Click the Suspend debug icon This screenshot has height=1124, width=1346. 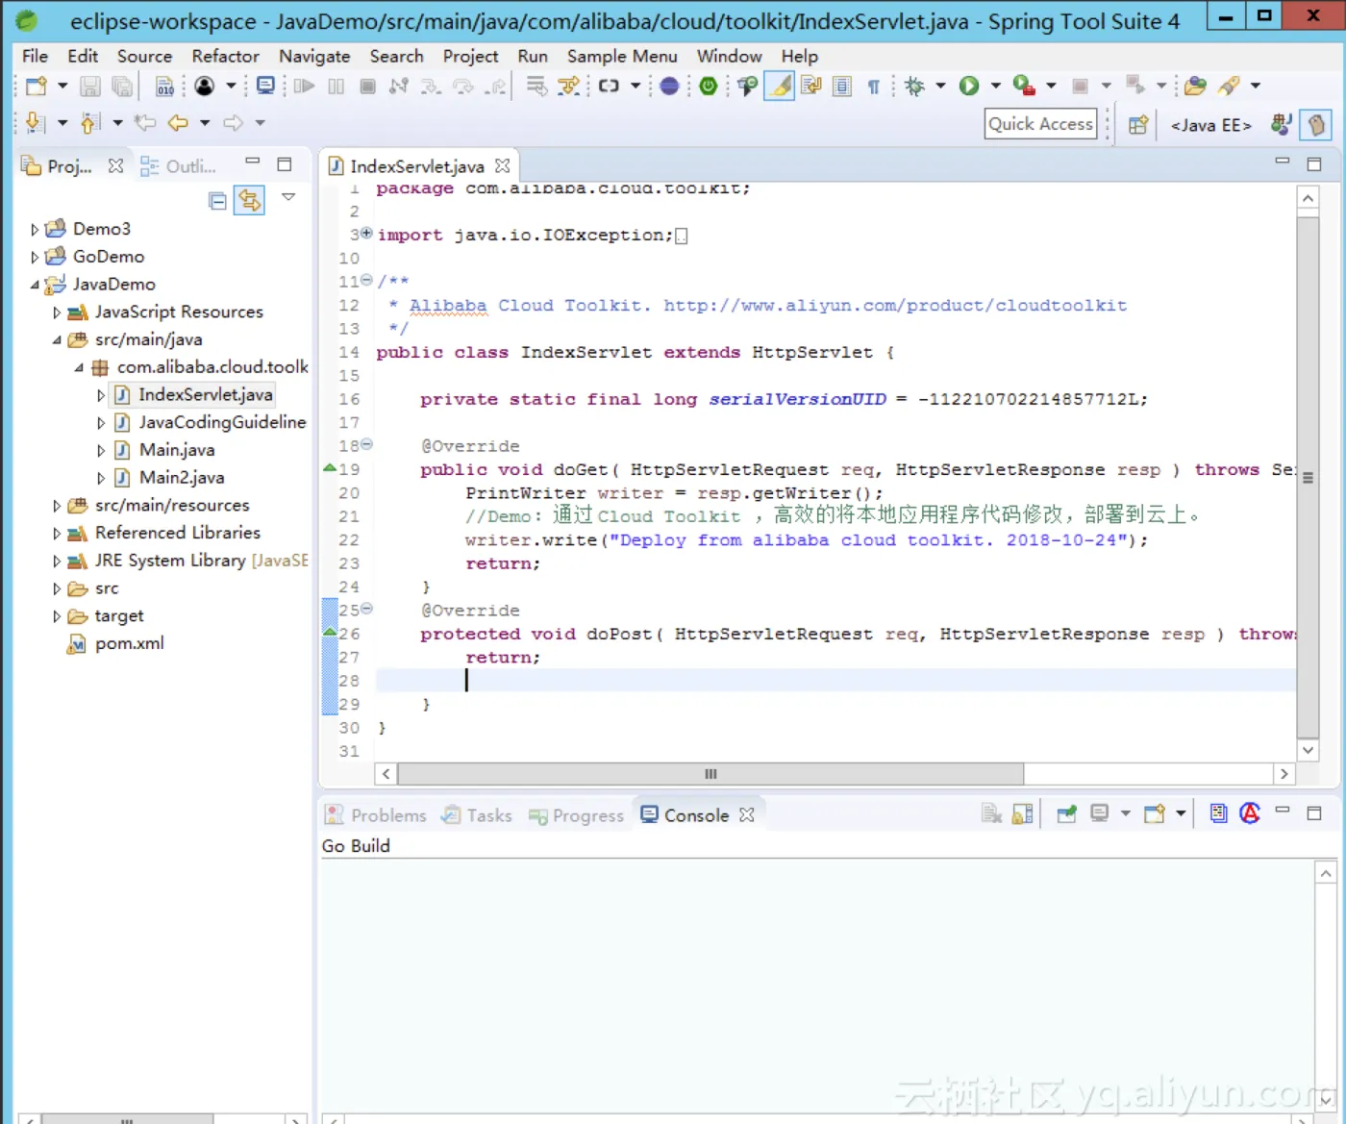click(336, 87)
